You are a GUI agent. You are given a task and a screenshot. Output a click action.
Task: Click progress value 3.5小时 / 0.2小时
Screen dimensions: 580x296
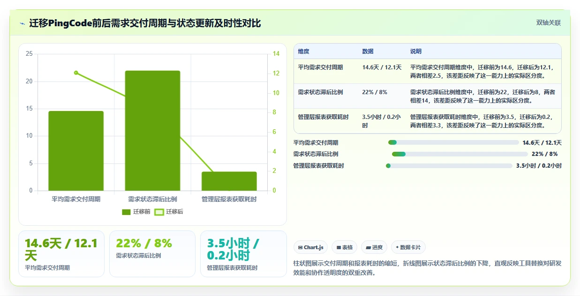[x=539, y=165]
